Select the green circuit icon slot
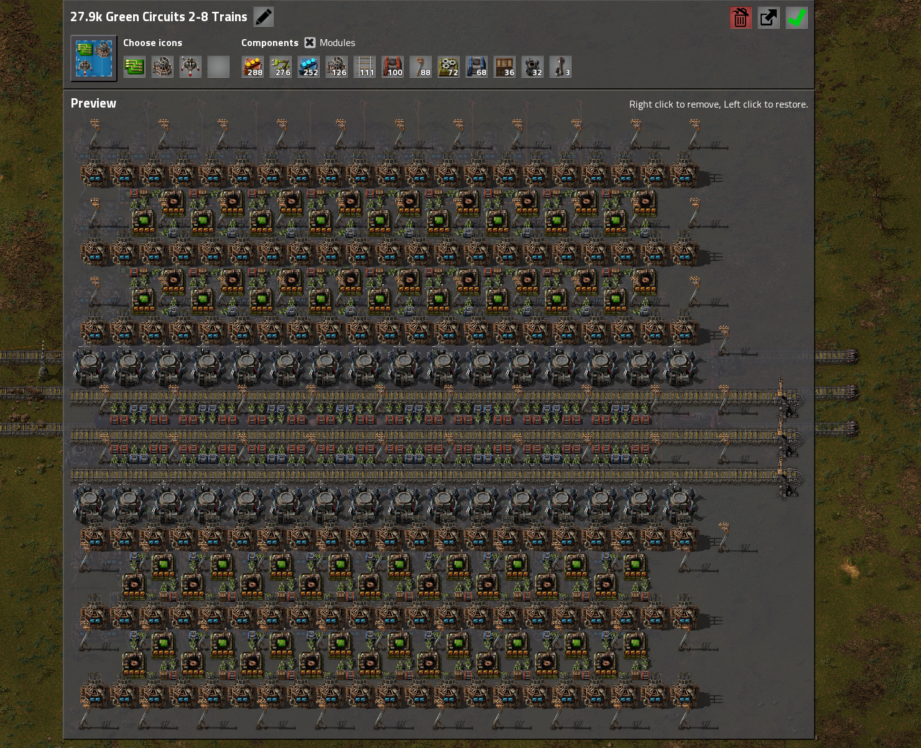Screen dimensions: 921x748 134,67
